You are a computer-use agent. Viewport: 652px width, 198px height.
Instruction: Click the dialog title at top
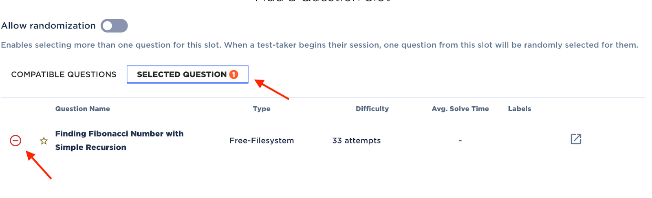coord(323,1)
